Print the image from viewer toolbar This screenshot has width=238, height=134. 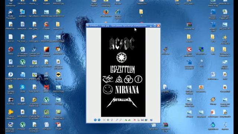click(x=139, y=120)
